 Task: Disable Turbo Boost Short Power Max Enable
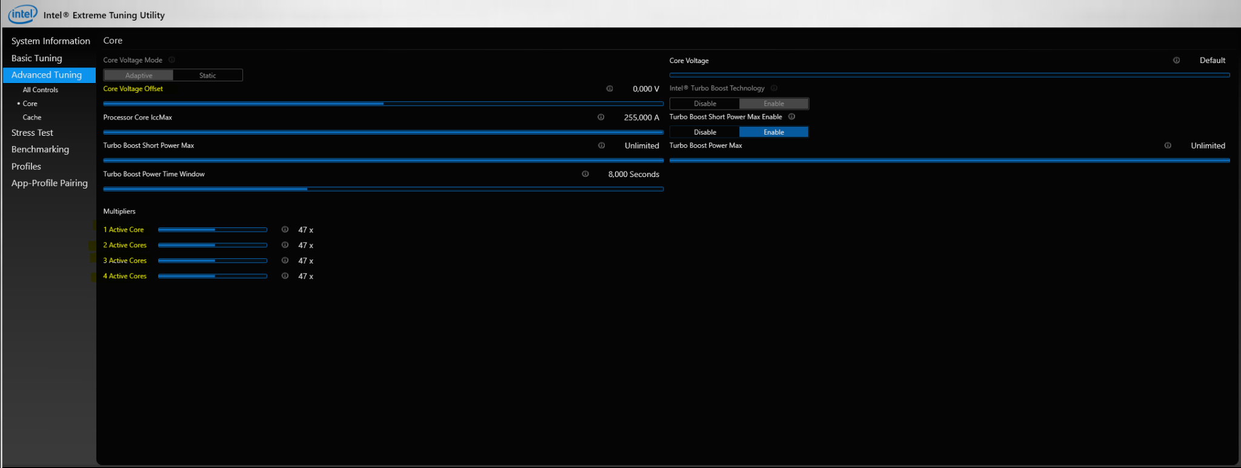[x=705, y=132]
